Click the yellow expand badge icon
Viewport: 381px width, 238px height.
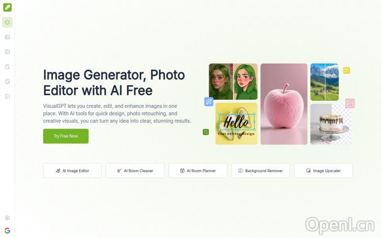pos(346,71)
